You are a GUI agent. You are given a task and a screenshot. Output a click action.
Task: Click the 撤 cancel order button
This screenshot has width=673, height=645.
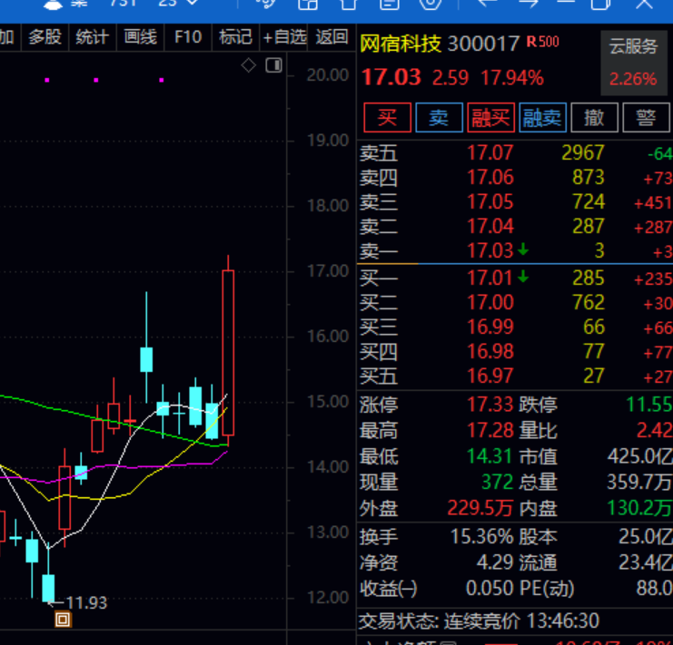click(x=594, y=117)
